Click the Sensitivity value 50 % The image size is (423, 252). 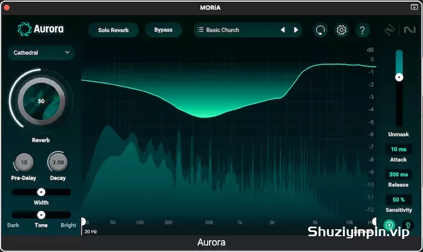point(399,200)
